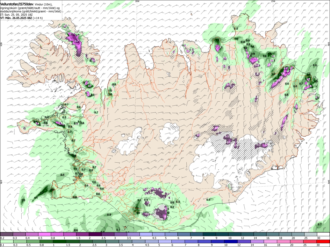Pick the lower legend violet swatch starting at 12
Viewport: 330px width, 247px height.
point(244,241)
